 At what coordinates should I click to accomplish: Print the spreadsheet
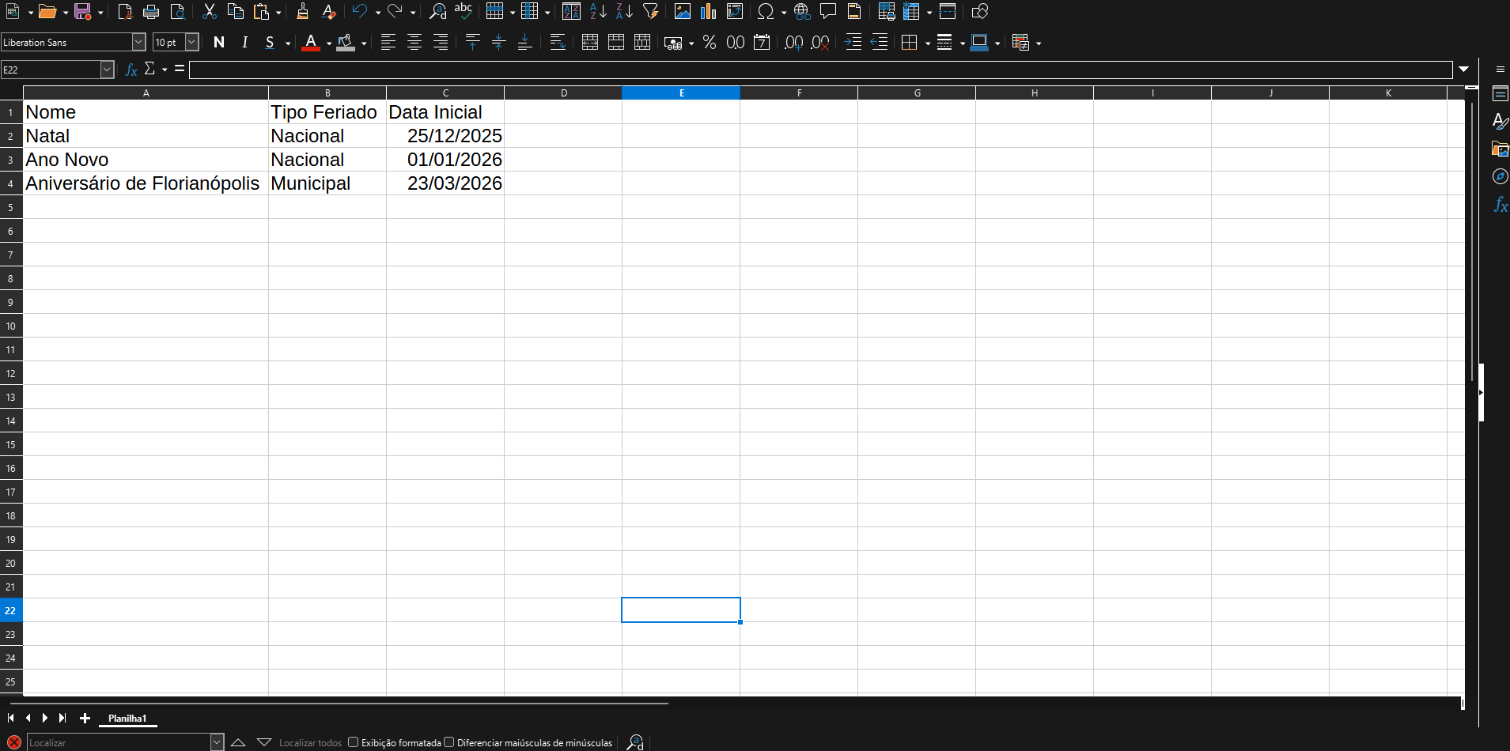click(x=151, y=12)
